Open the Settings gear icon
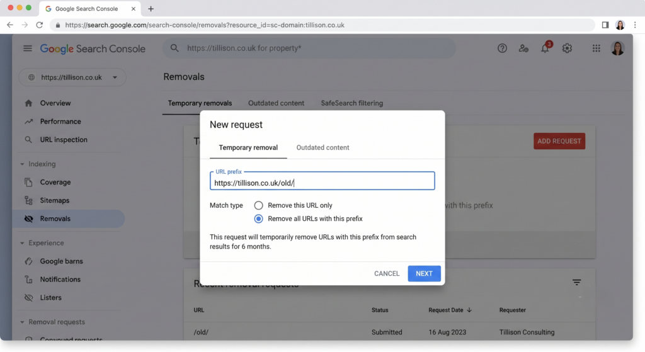 click(567, 48)
